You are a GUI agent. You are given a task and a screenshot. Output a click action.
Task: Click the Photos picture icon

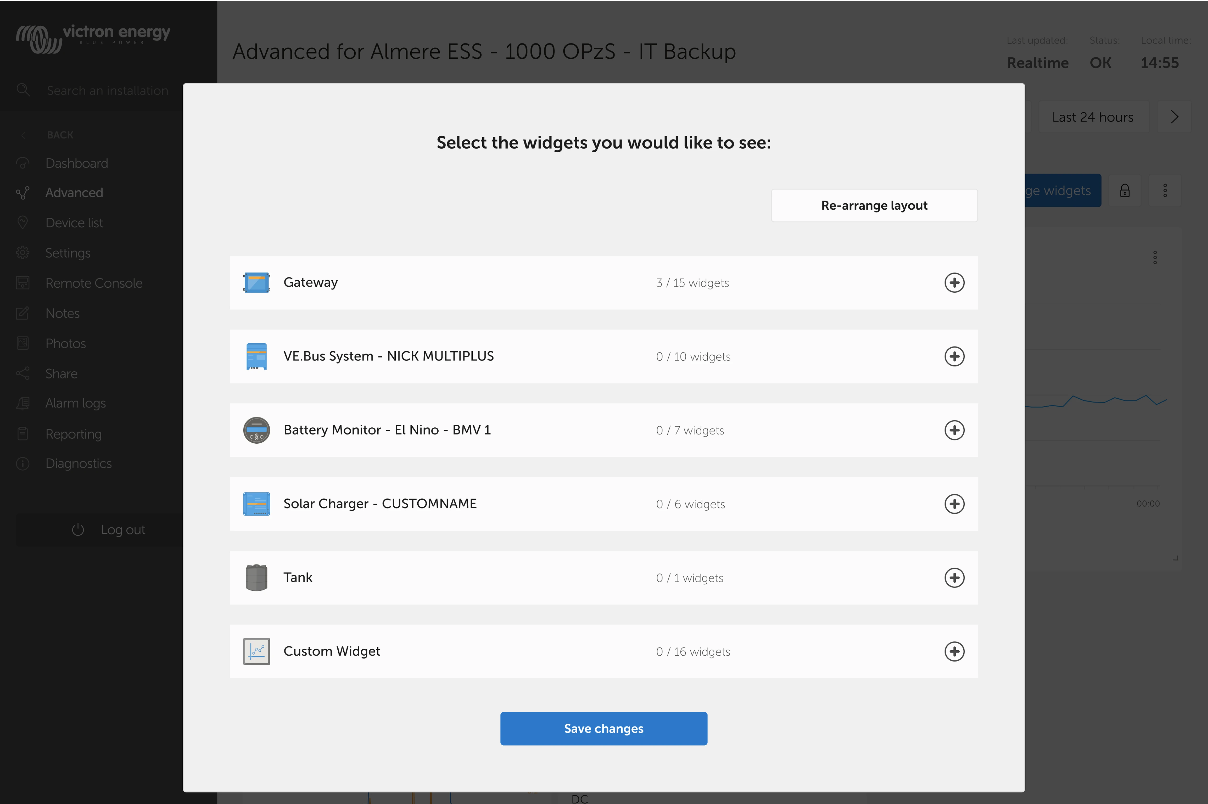coord(23,343)
